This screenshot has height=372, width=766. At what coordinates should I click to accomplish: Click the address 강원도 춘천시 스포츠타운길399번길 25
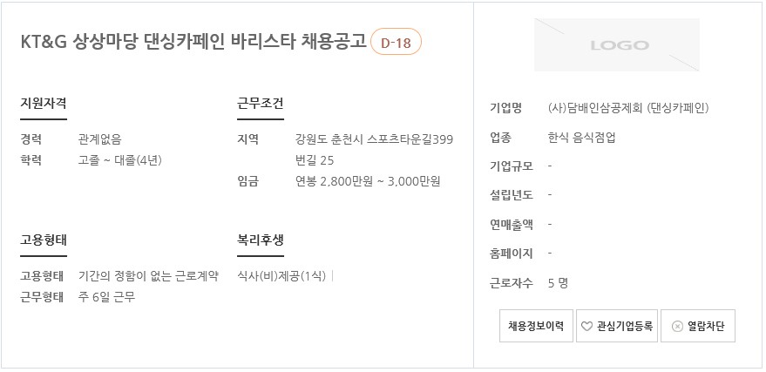(374, 150)
